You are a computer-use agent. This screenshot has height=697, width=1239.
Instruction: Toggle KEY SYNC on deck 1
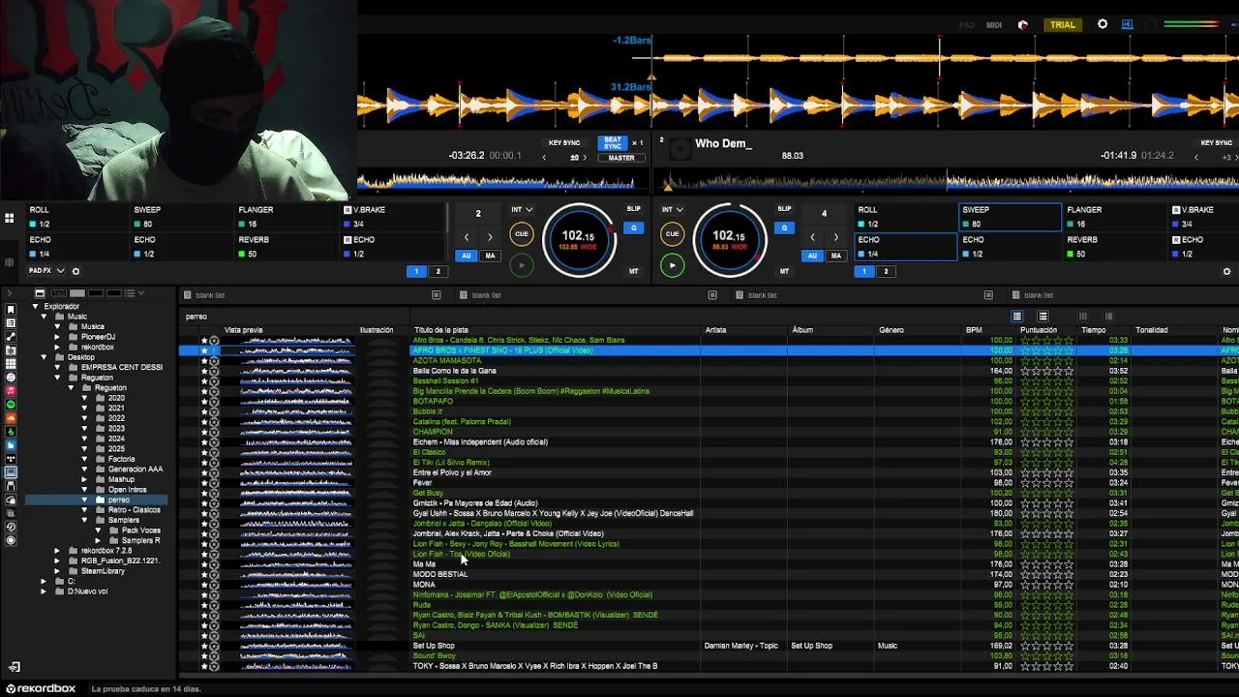[563, 143]
